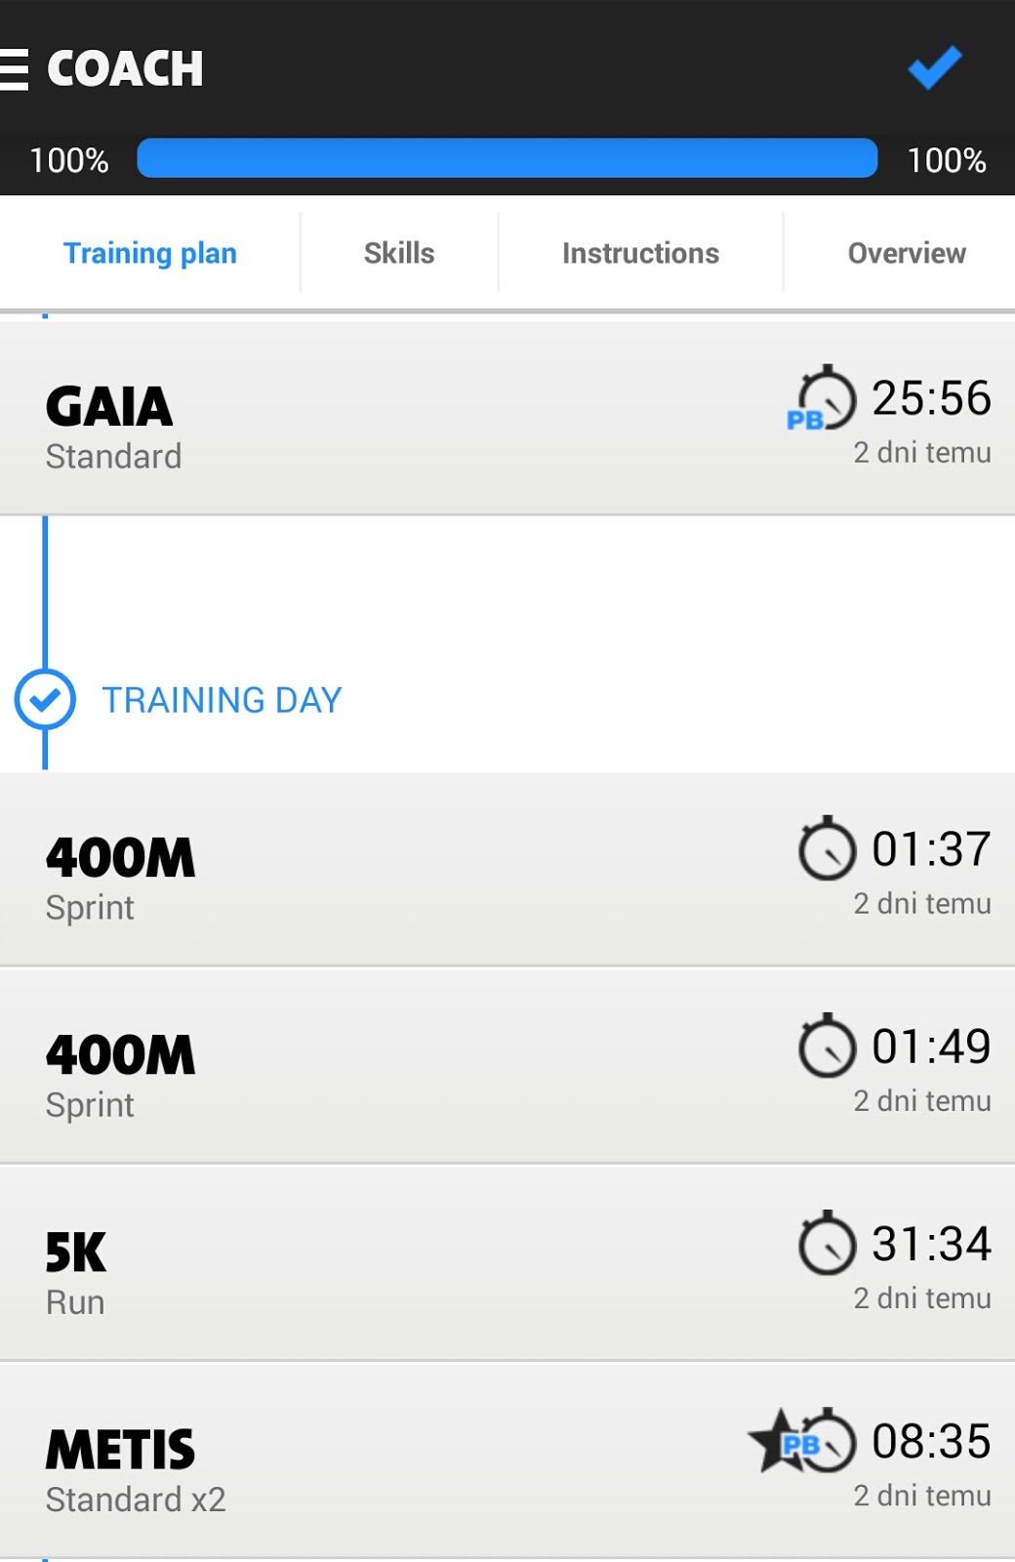Select the Training plan tab
Viewport: 1015px width, 1562px height.
[x=150, y=253]
